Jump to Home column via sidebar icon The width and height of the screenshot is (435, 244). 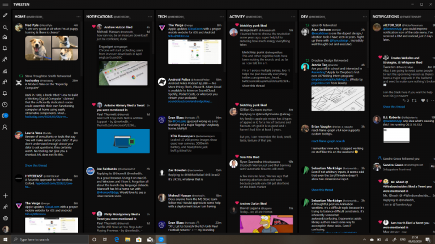coord(5,37)
